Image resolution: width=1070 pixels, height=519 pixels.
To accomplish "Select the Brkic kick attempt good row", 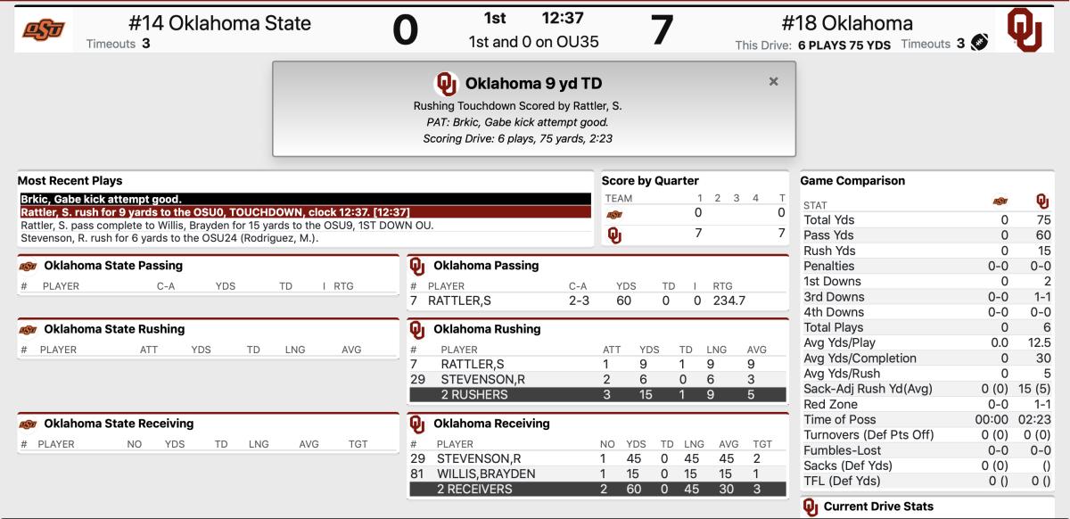I will pos(305,199).
